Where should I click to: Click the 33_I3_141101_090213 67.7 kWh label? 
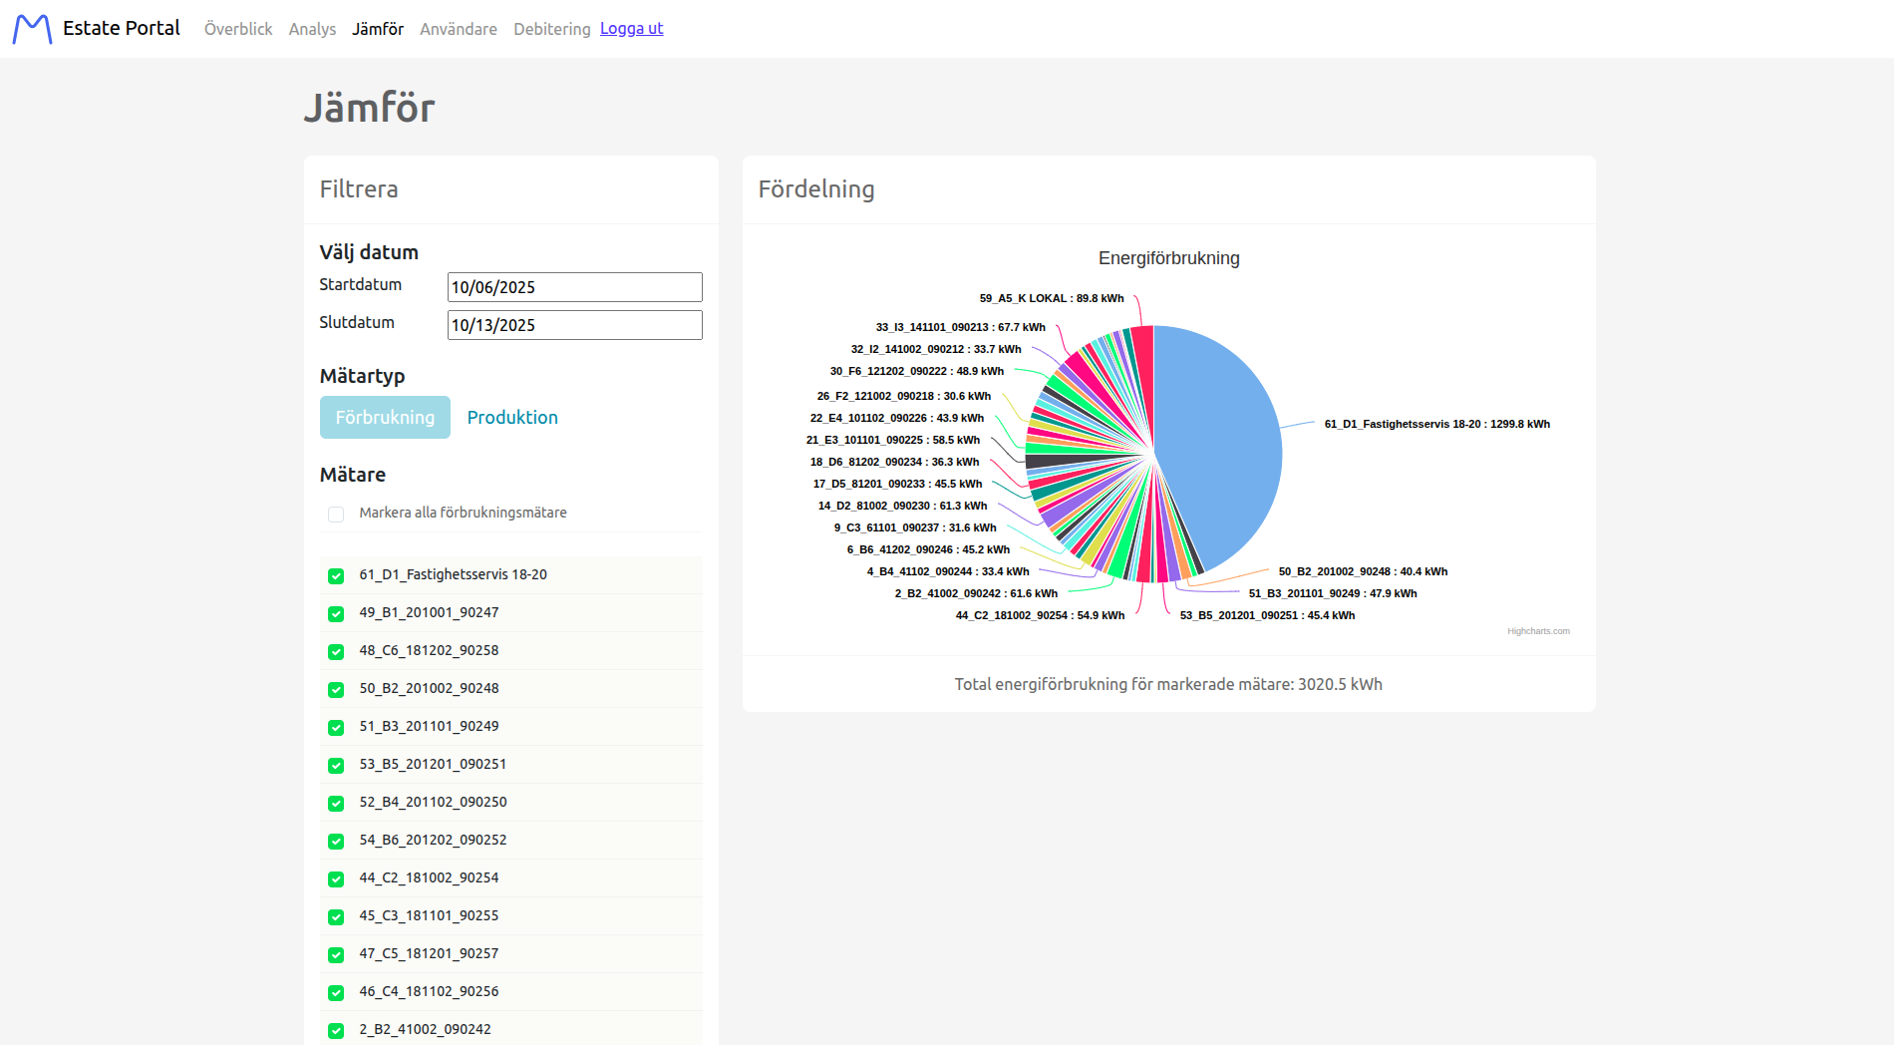point(961,327)
